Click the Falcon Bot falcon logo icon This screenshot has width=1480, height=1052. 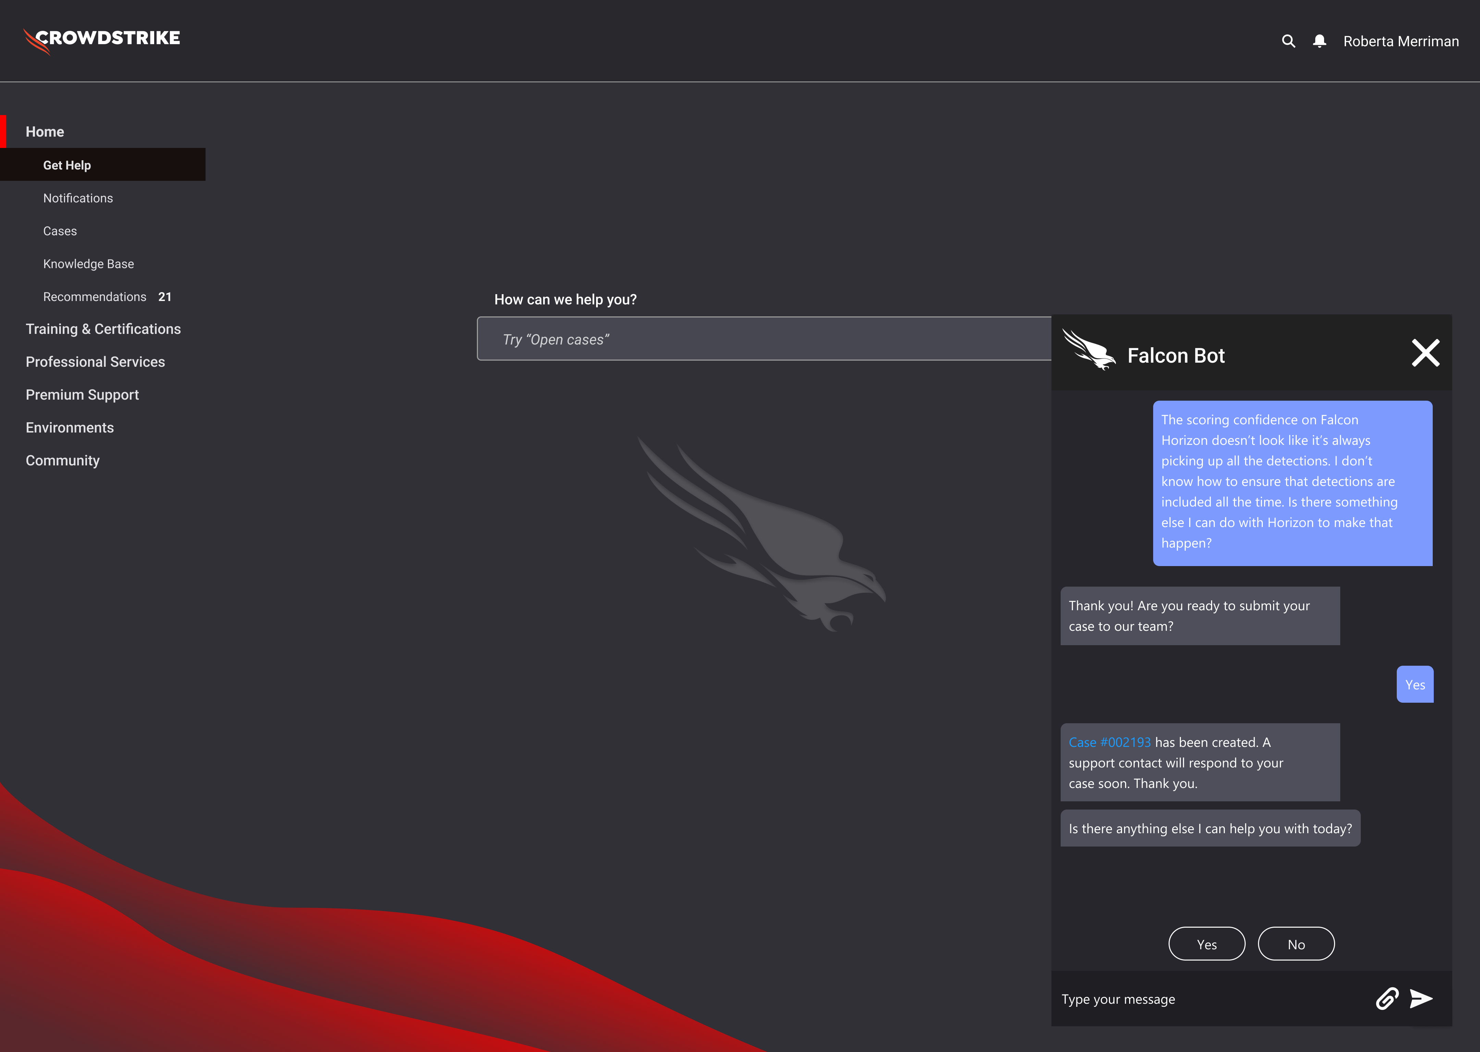1089,349
